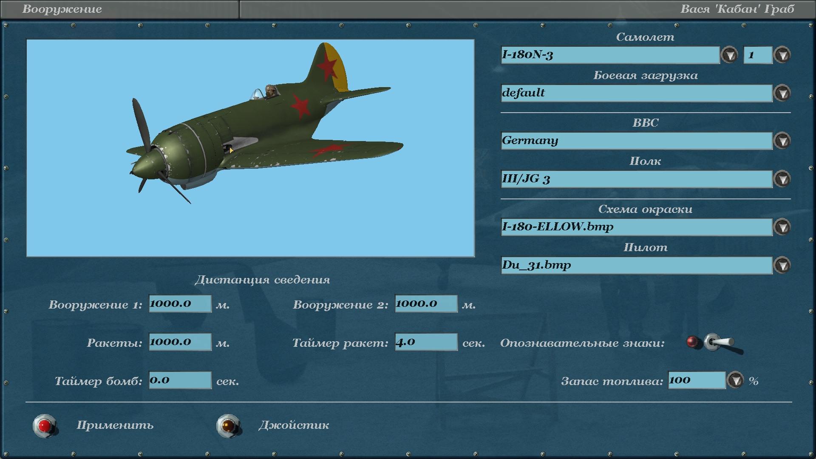Click the Применить text label
The height and width of the screenshot is (459, 816).
click(115, 425)
